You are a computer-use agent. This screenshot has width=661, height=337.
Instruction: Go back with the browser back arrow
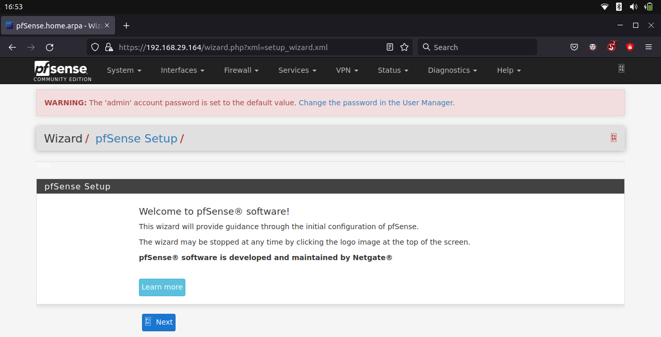point(13,47)
